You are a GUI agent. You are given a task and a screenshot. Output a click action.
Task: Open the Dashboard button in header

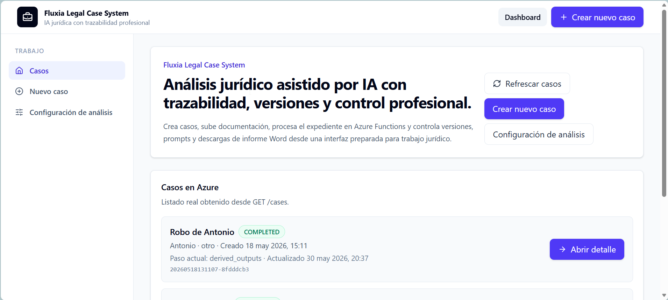(523, 17)
